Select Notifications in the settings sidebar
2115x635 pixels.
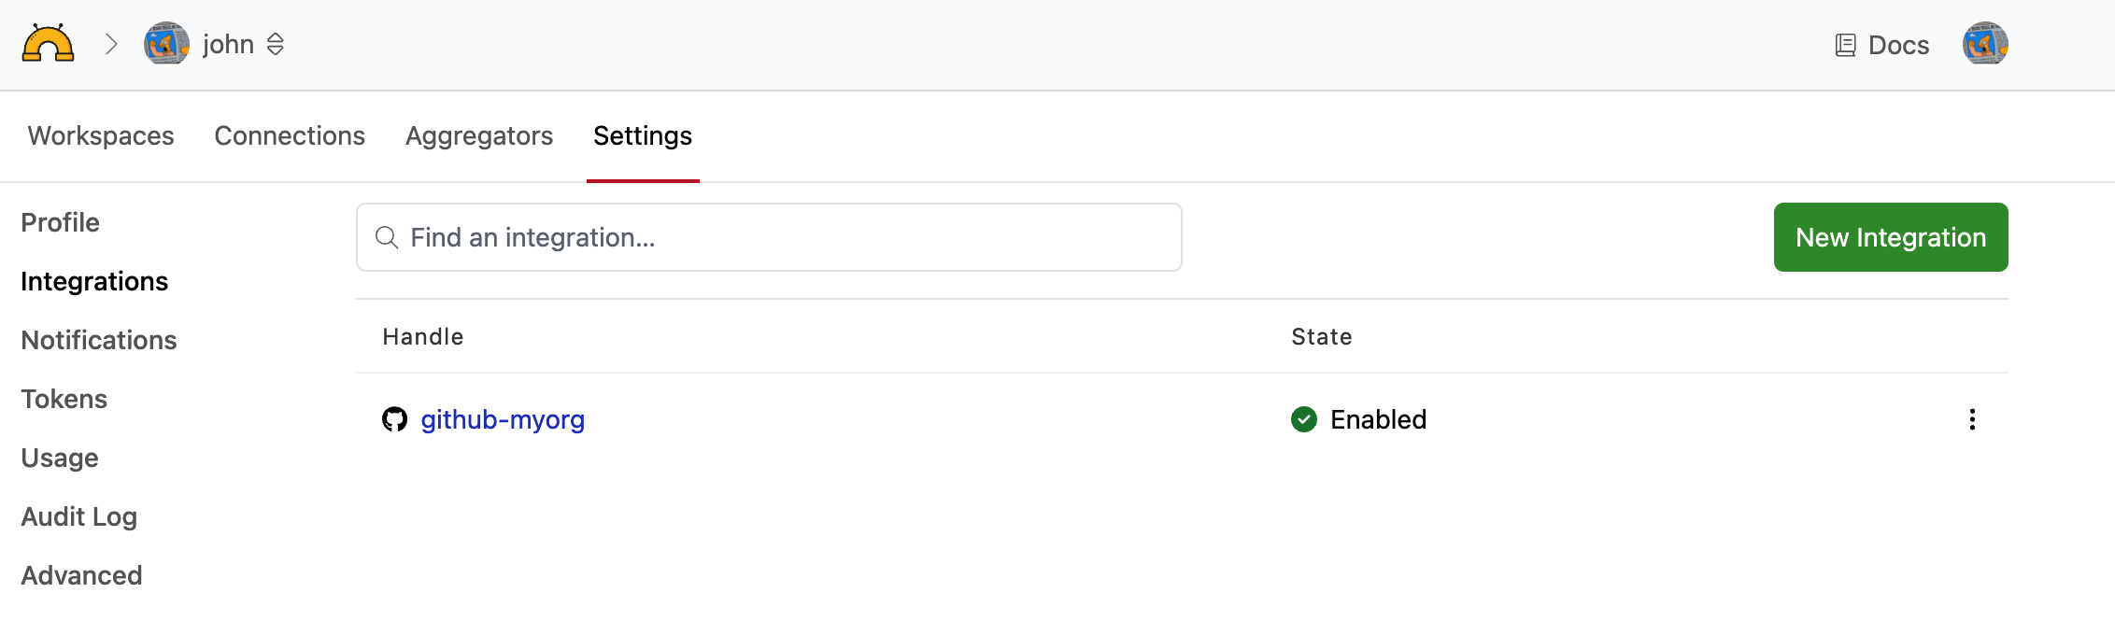[x=99, y=340]
